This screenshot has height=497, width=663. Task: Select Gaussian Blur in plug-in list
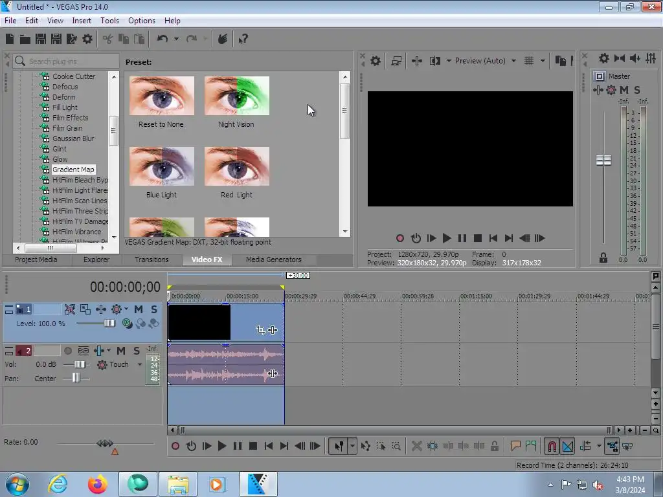(x=73, y=138)
